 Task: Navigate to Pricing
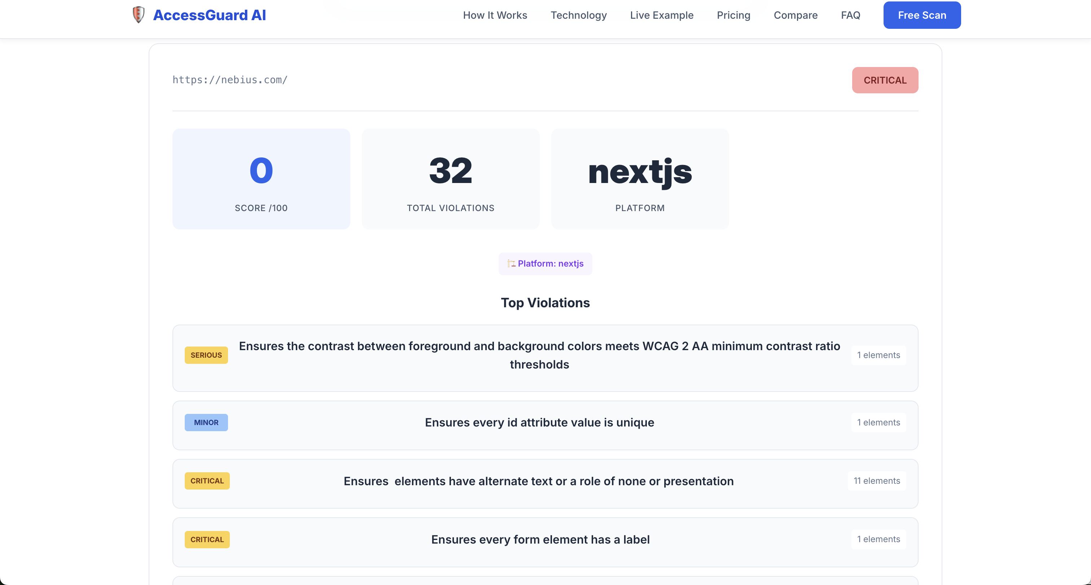click(x=733, y=15)
